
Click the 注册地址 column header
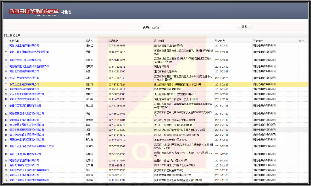tap(159, 41)
